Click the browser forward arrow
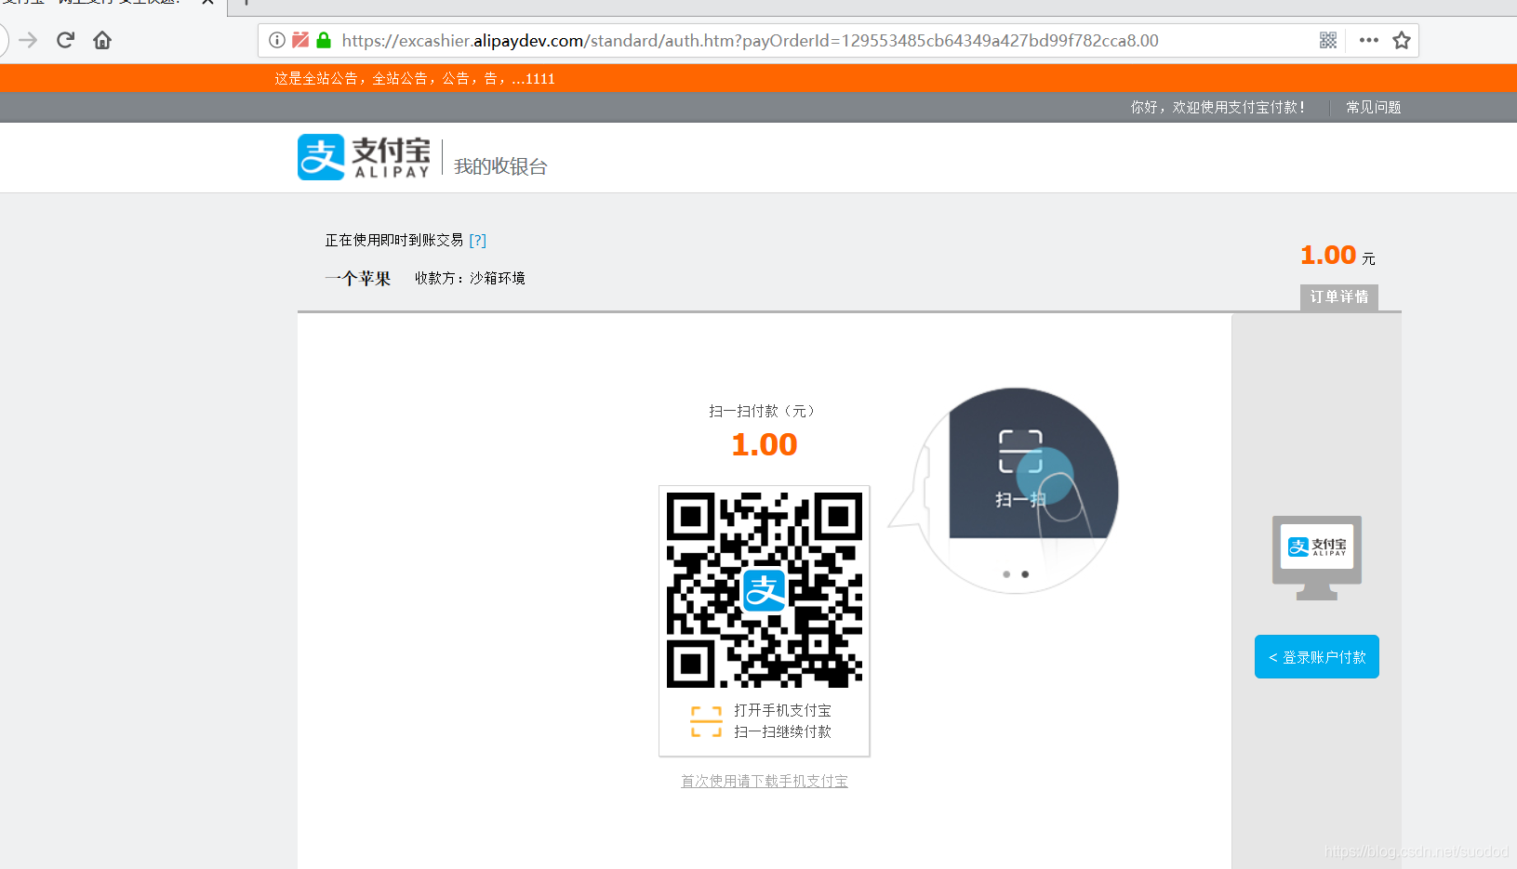 point(28,40)
